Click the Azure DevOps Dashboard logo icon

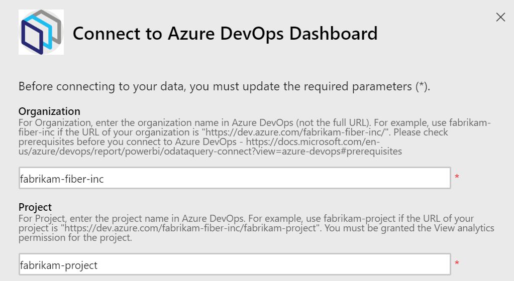click(x=41, y=32)
